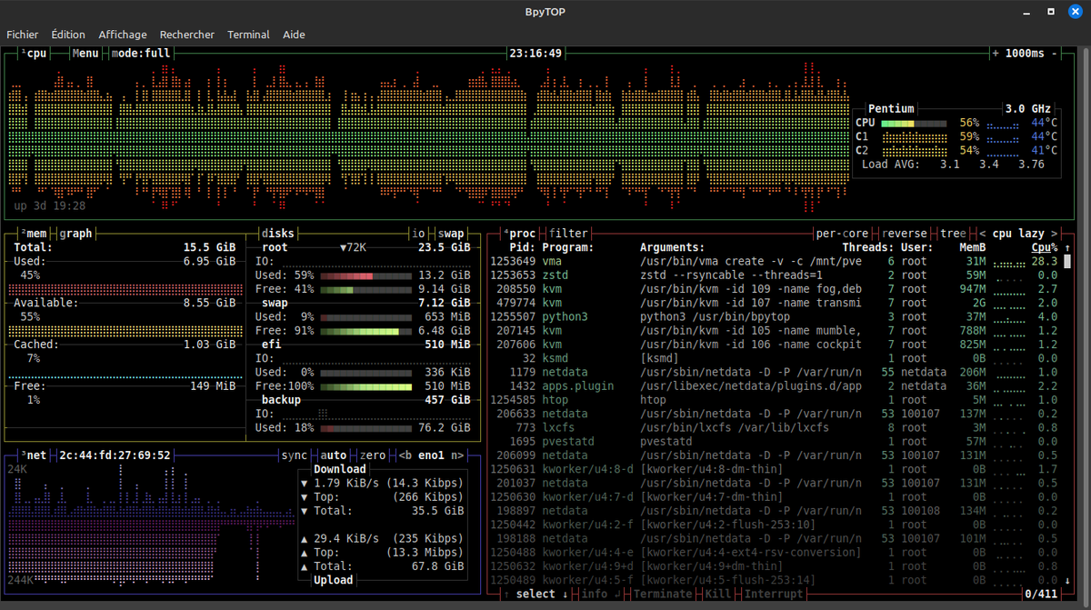
Task: Select next network interface with n>
Action: tap(458, 455)
